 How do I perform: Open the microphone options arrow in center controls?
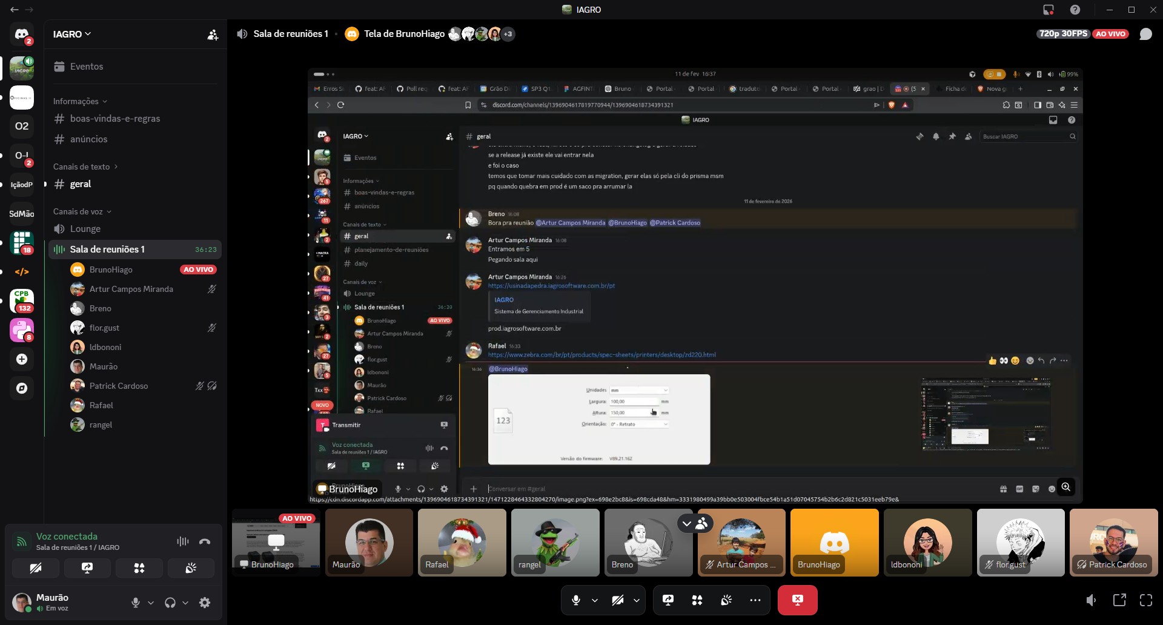click(595, 600)
